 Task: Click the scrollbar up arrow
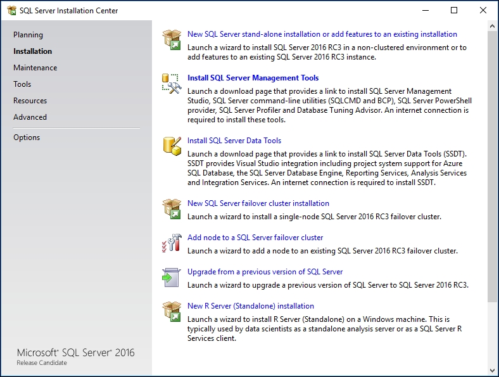point(492,27)
